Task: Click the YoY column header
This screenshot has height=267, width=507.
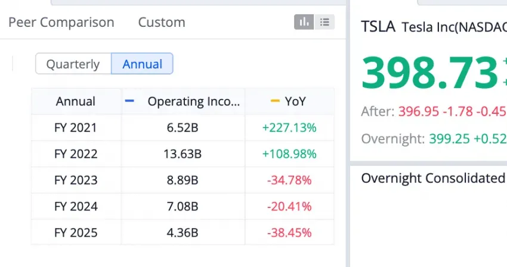Action: coord(290,101)
